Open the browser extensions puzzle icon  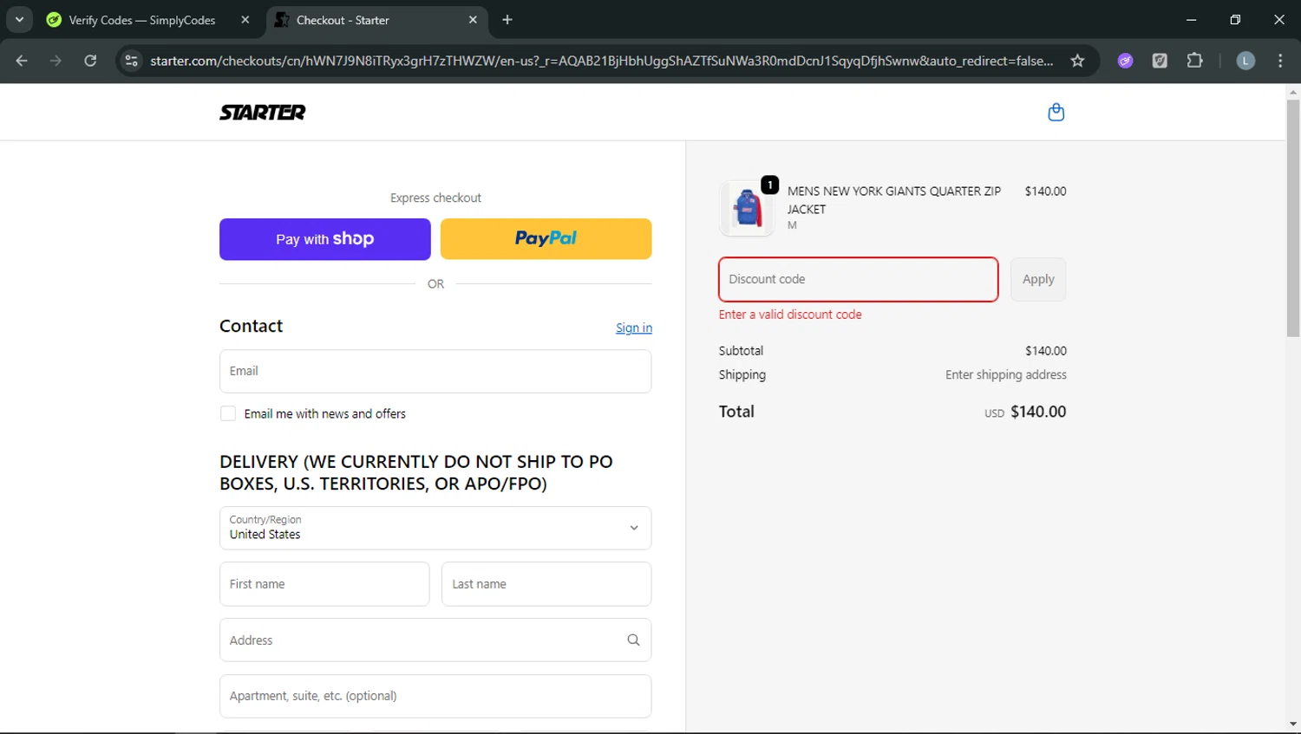tap(1194, 61)
